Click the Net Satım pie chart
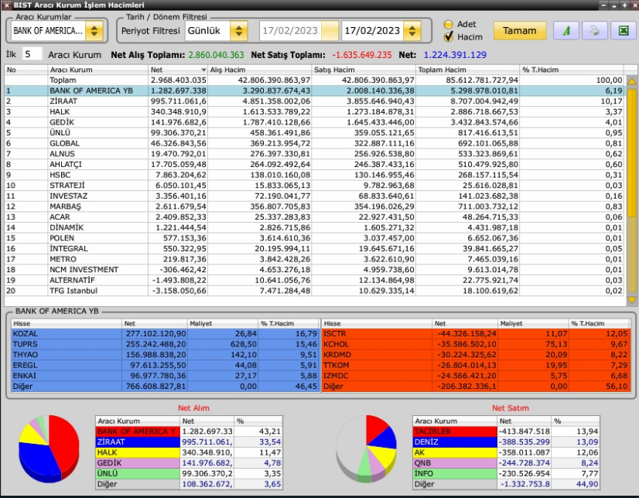Viewport: 639px width, 498px height. 366,448
